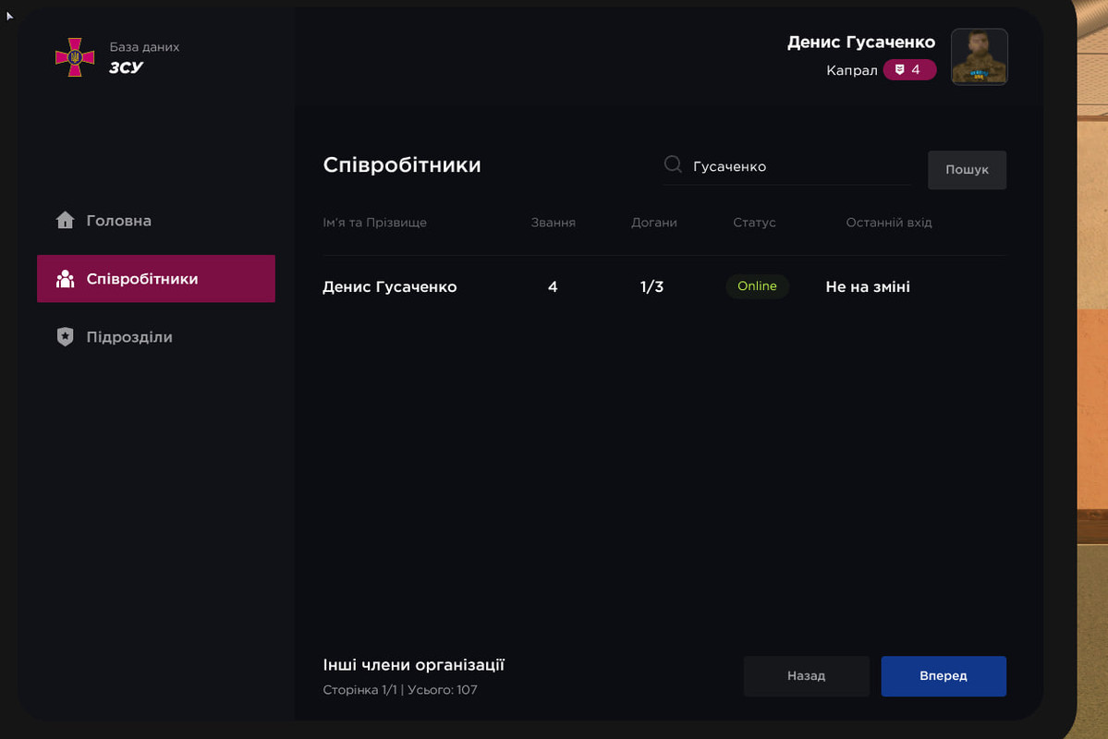Image resolution: width=1108 pixels, height=739 pixels.
Task: Click the Звання column header
Action: (x=554, y=223)
